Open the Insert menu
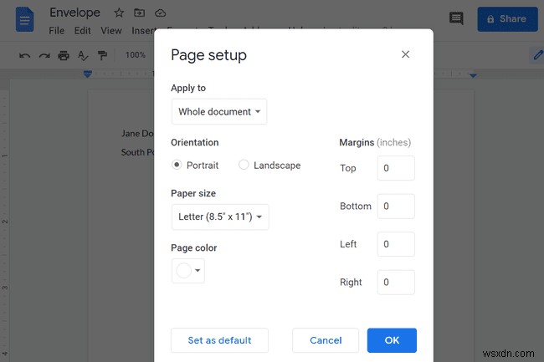 (142, 31)
